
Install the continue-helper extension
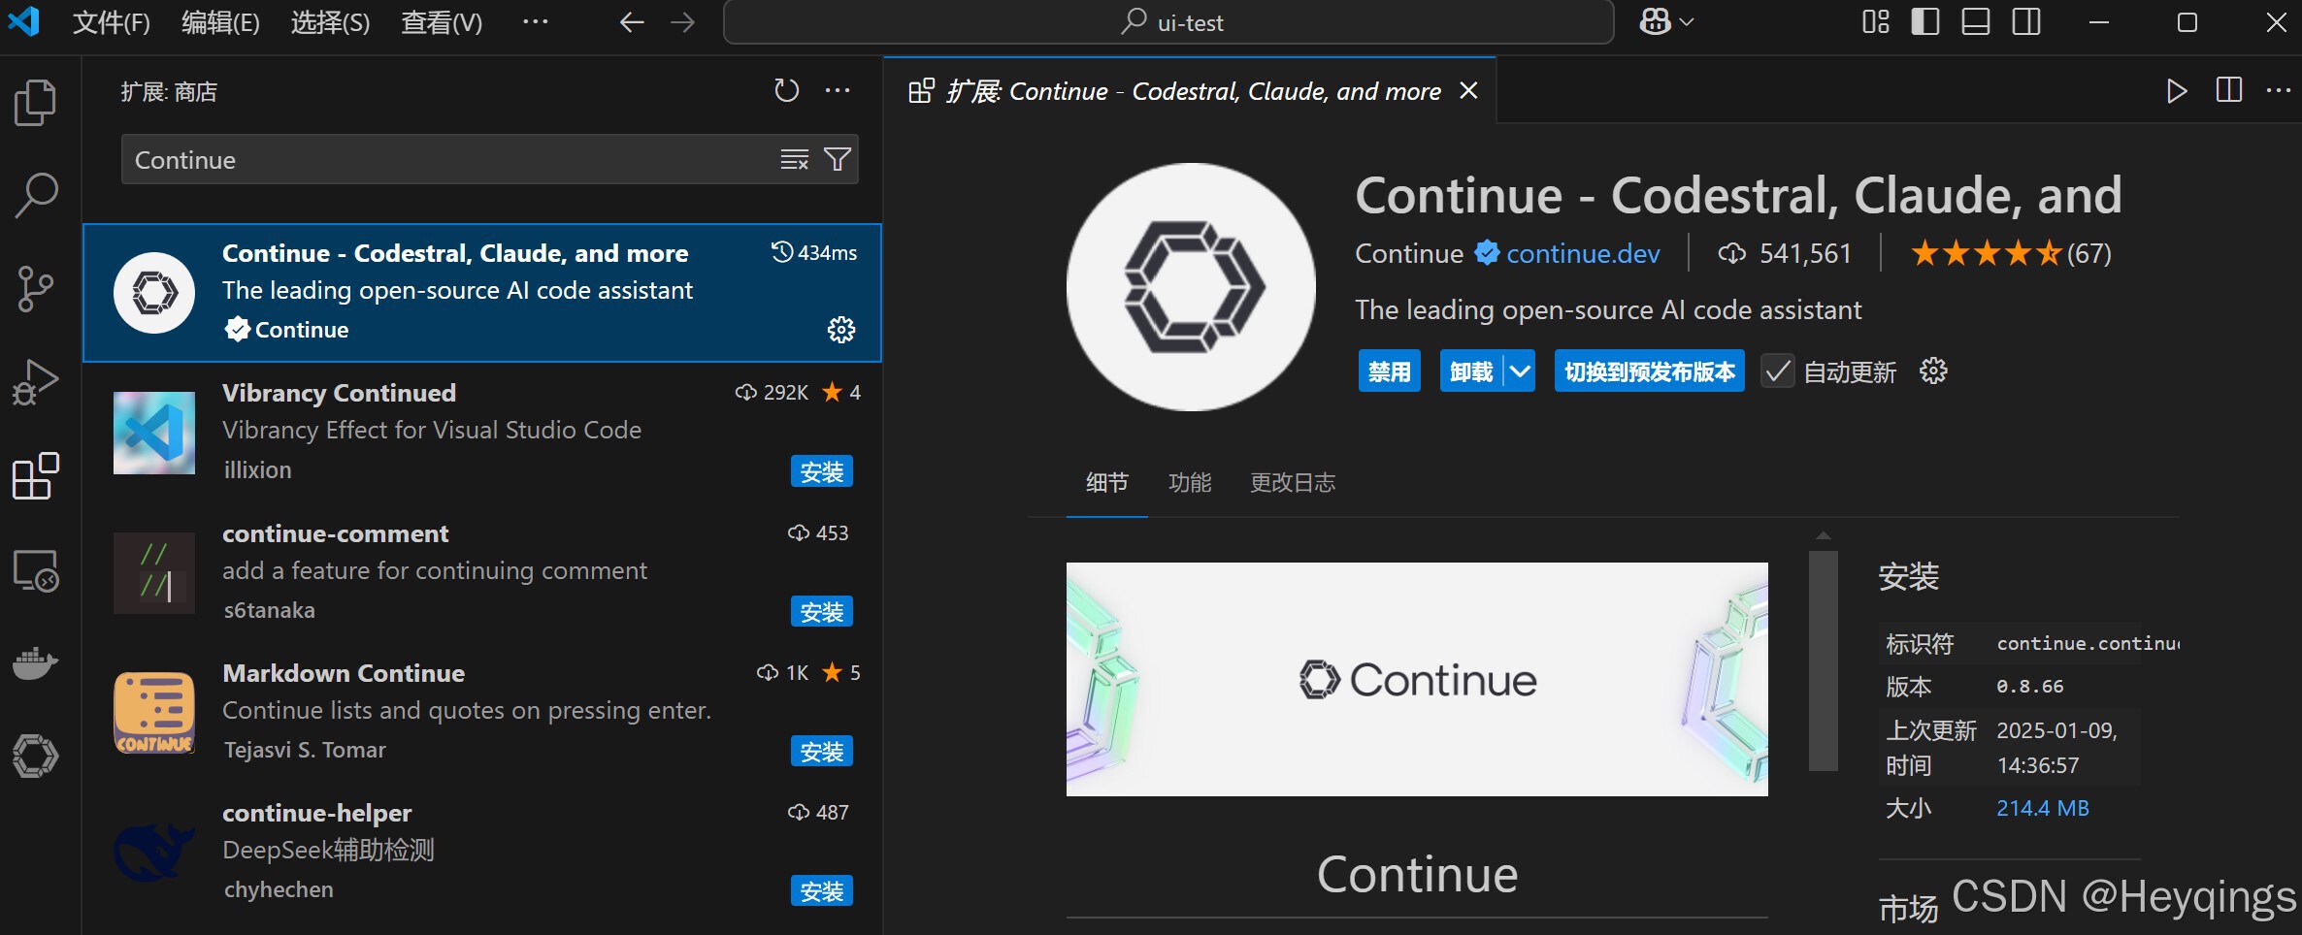tap(821, 891)
